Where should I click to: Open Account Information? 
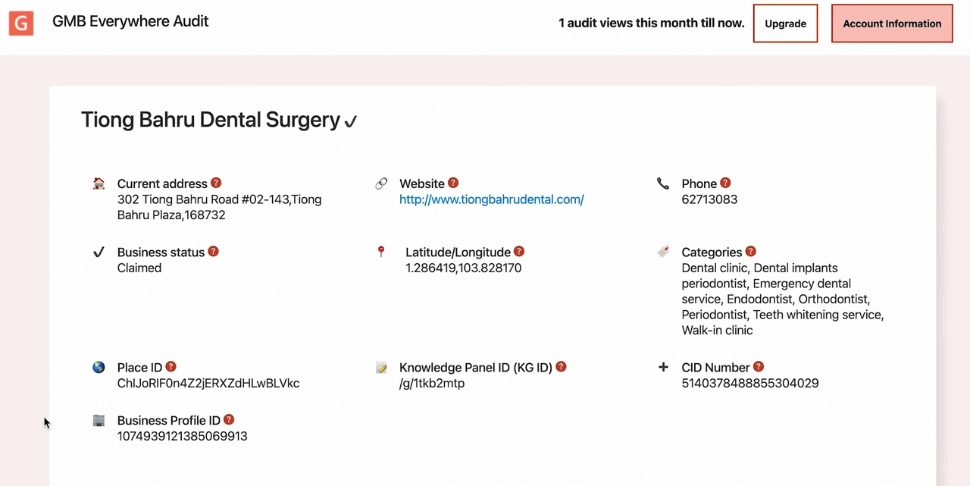coord(892,24)
